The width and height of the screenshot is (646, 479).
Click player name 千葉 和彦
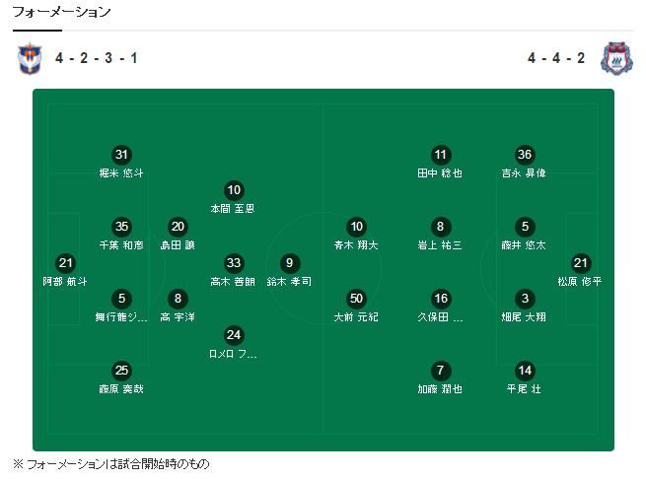coord(121,244)
